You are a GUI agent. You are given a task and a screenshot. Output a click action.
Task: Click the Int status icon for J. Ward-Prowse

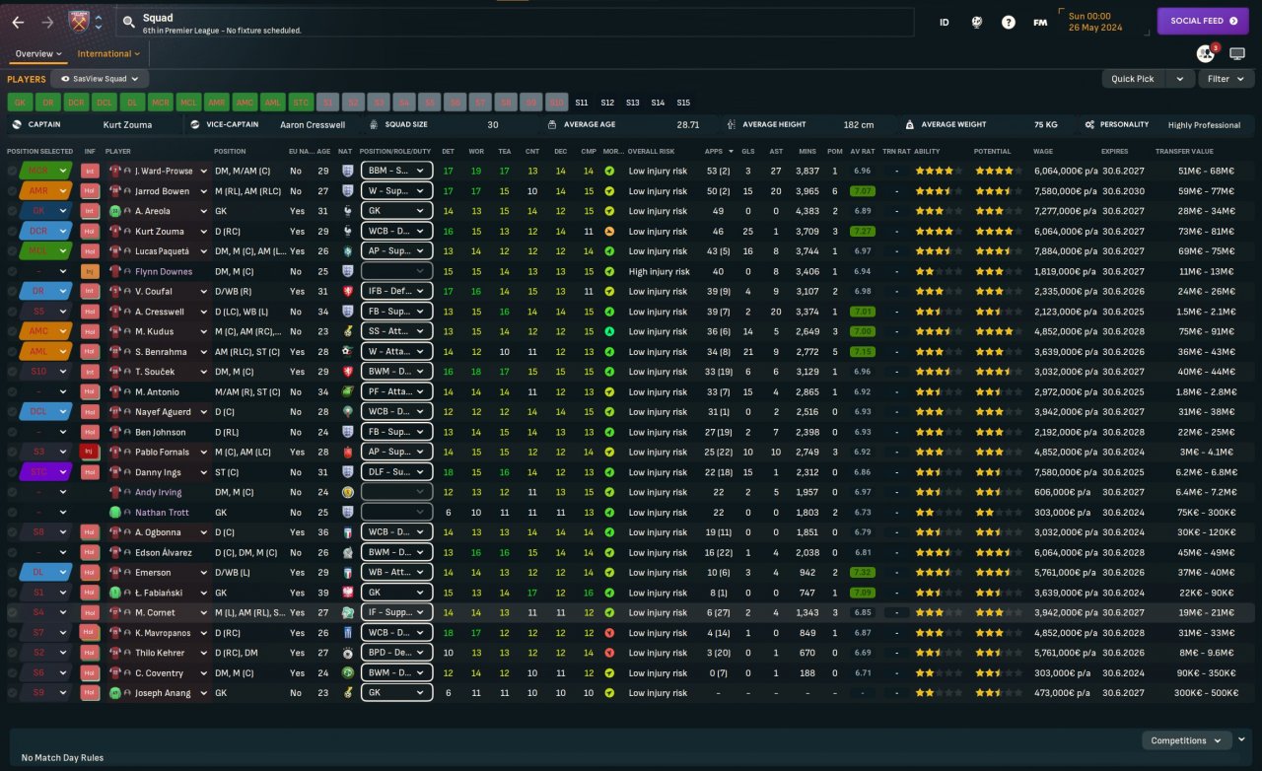point(90,171)
